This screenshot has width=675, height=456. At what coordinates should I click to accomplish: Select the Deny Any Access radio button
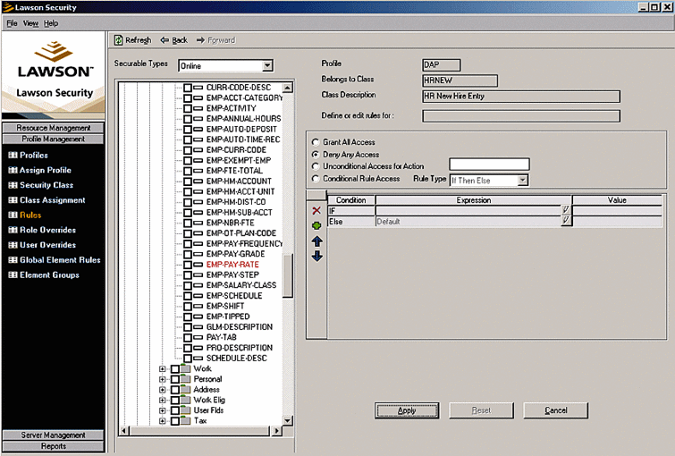[316, 154]
